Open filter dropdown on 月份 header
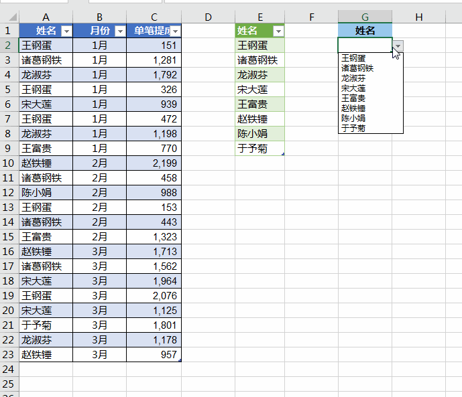 [120, 31]
